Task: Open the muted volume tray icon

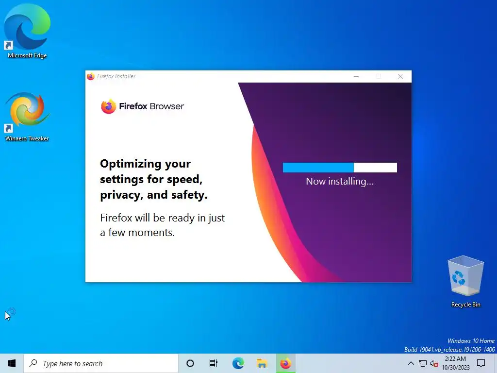Action: point(434,363)
